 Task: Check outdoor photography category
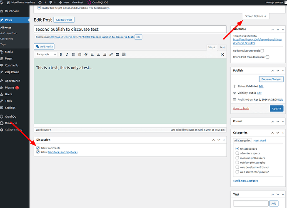pos(237,163)
